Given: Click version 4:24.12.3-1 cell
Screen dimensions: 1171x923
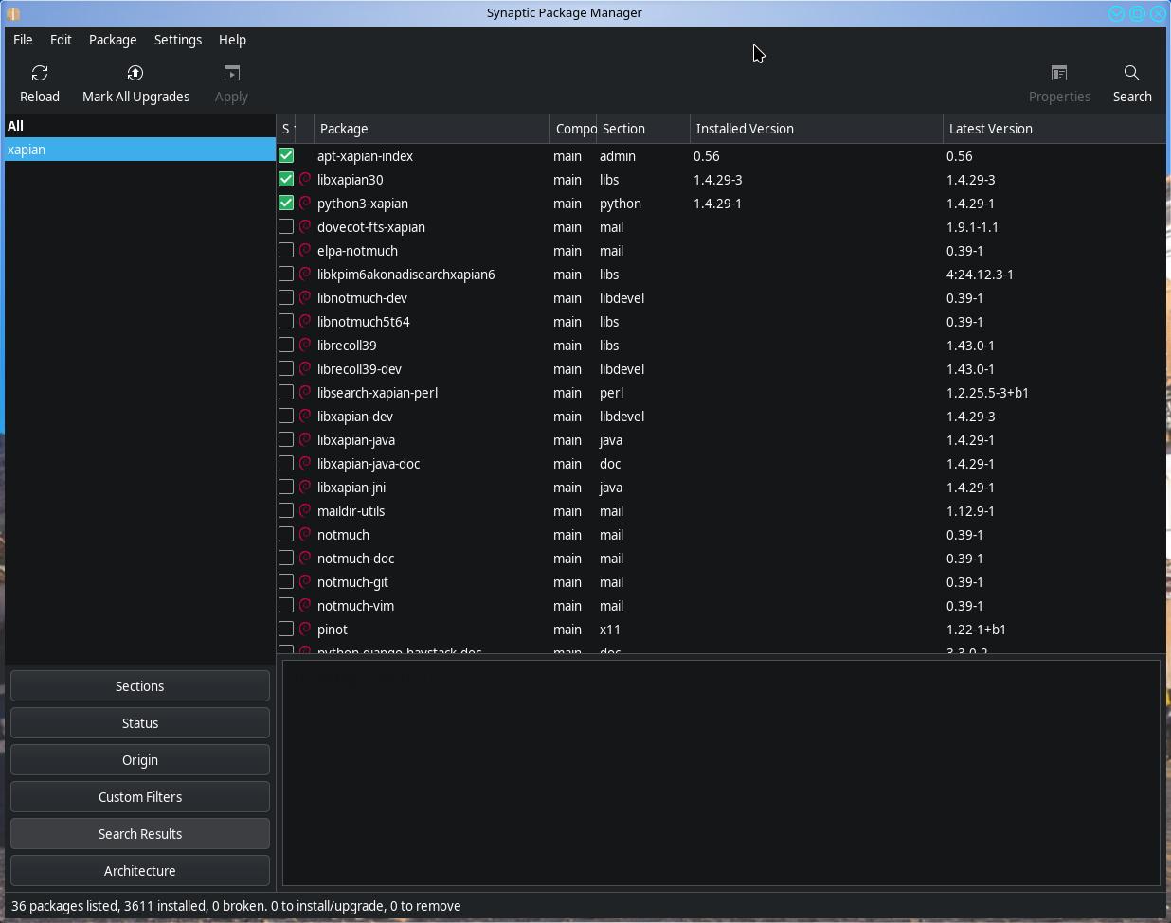Looking at the screenshot, I should click(x=980, y=275).
